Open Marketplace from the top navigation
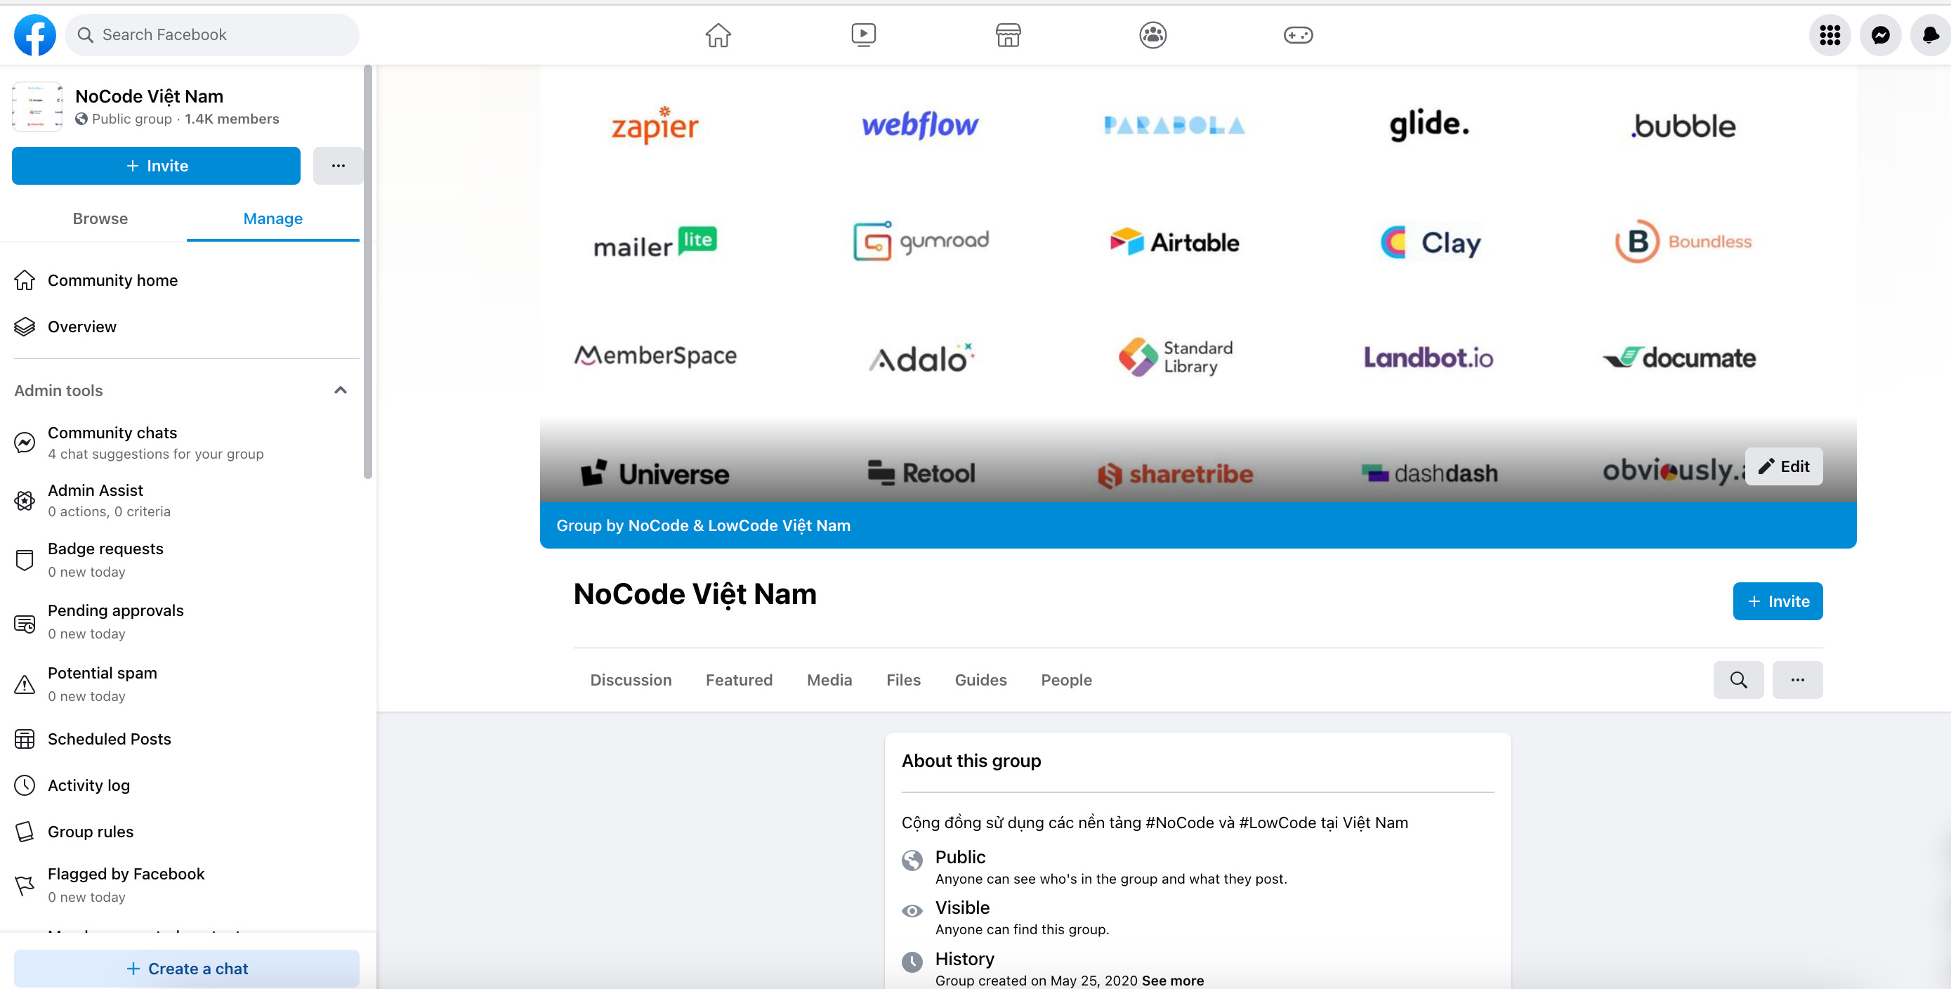The width and height of the screenshot is (1951, 989). [x=1008, y=35]
